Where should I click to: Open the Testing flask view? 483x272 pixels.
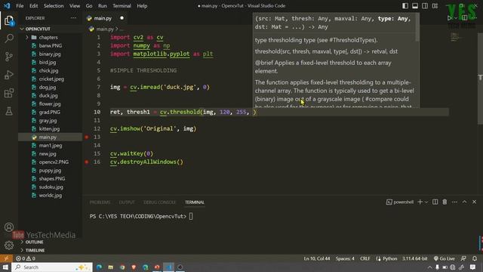[x=9, y=111]
